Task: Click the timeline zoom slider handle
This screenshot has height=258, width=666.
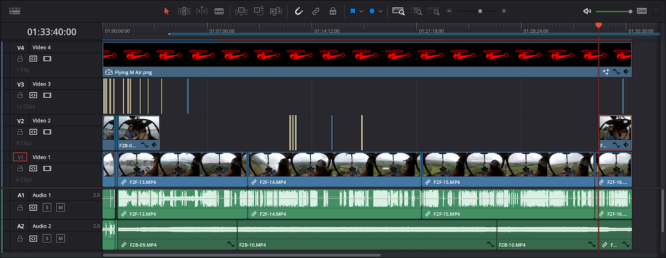Action: (480, 11)
